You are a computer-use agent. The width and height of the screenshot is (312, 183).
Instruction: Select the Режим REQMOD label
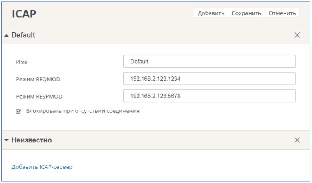click(38, 79)
